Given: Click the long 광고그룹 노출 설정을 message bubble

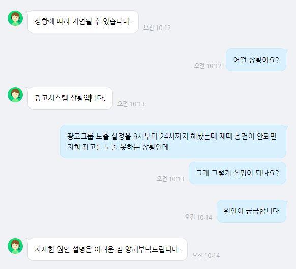Looking at the screenshot, I should tap(173, 142).
